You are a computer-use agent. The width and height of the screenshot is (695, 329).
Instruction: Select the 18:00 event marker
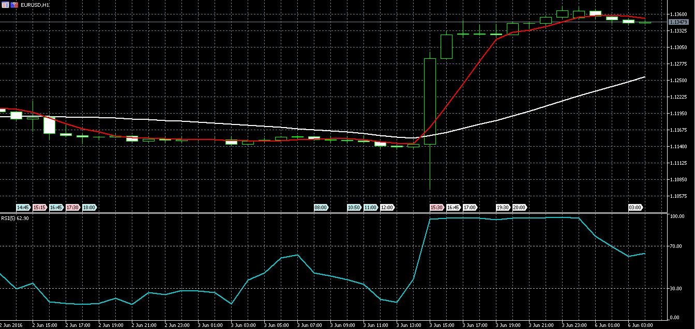pos(89,207)
